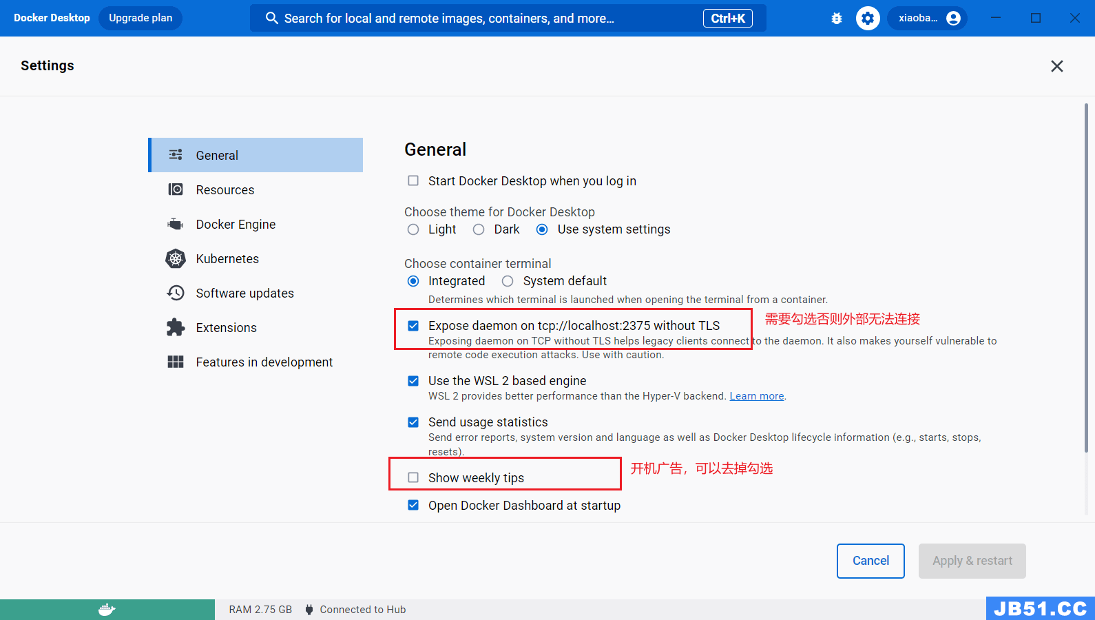Image resolution: width=1095 pixels, height=620 pixels.
Task: Click the General sliders icon in sidebar
Action: 176,155
